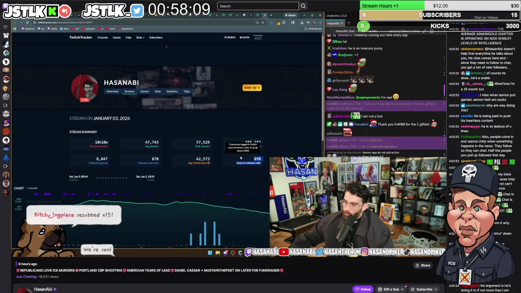Click the KICKS goal progress bar

[440, 26]
